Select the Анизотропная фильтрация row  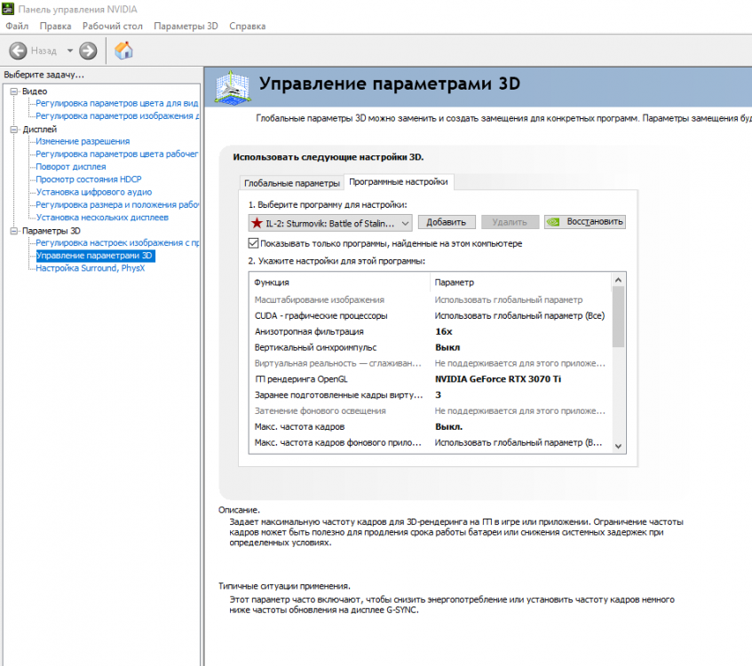(x=431, y=331)
